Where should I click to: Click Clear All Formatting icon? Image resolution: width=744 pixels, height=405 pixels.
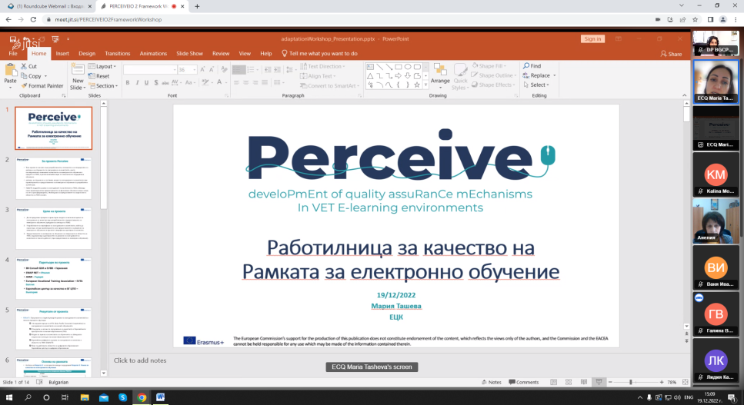point(224,70)
